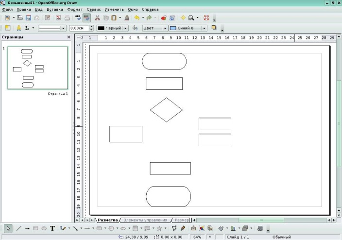This screenshot has height=240, width=342.
Task: Expand the Paste options dropdown arrow
Action: [x=120, y=18]
